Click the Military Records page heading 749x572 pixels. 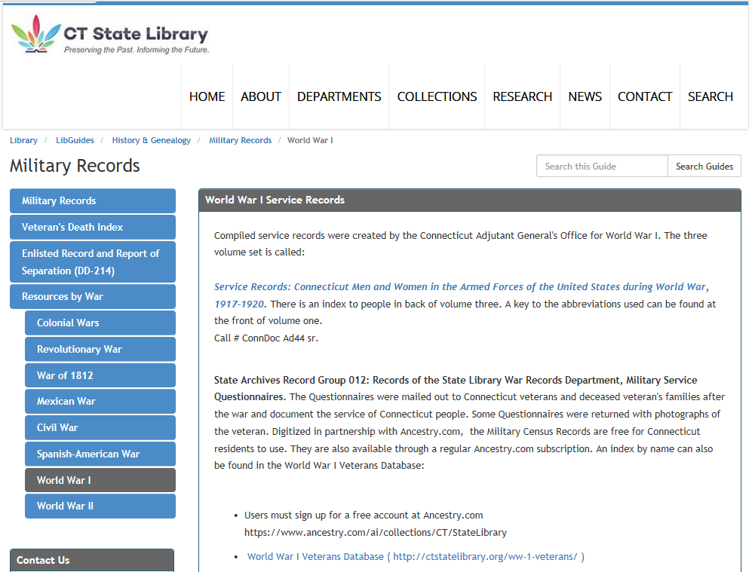coord(75,166)
